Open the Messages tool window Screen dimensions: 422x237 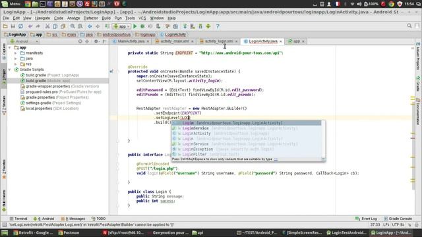(x=73, y=219)
